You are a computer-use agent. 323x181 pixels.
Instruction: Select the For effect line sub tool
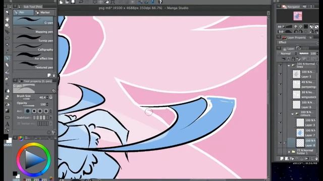(x=33, y=56)
